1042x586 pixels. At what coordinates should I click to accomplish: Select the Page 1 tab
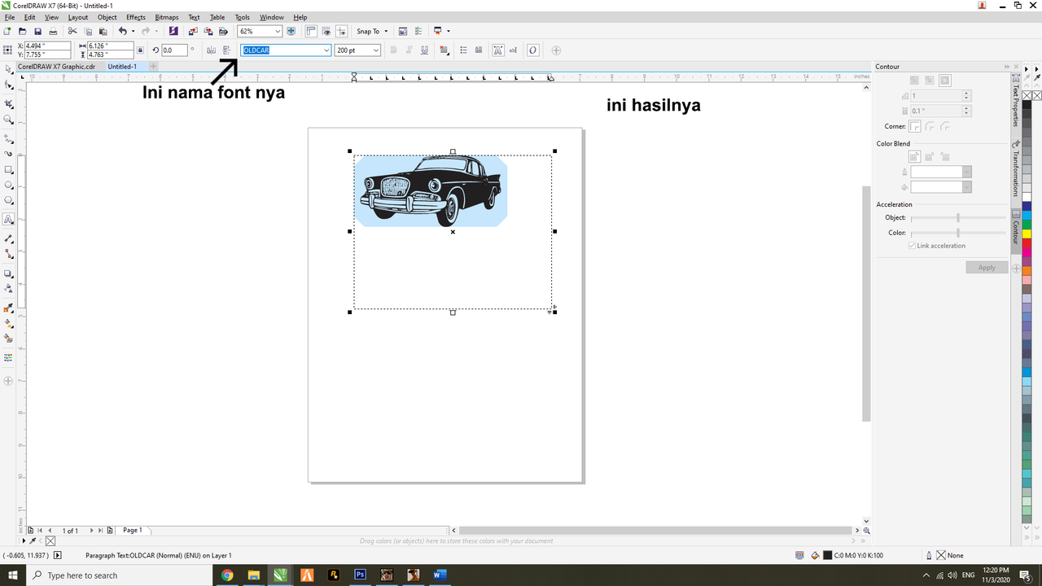133,530
